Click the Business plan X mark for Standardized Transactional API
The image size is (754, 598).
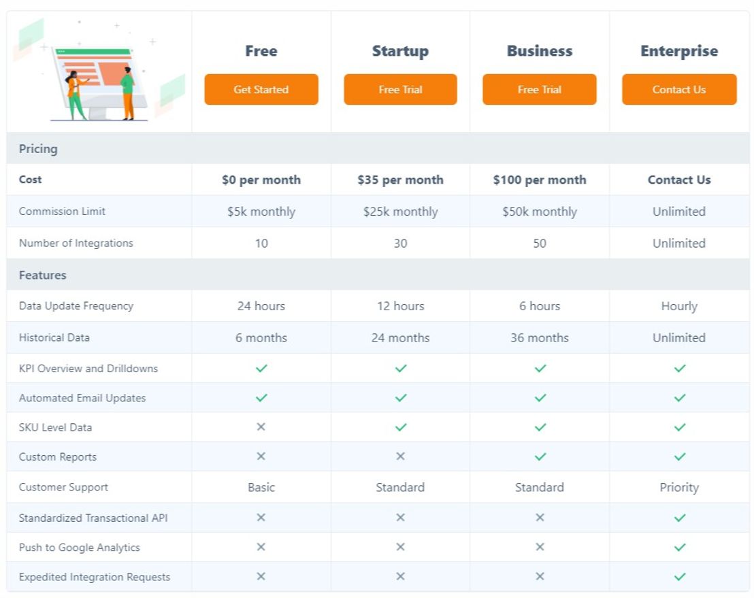pos(540,517)
